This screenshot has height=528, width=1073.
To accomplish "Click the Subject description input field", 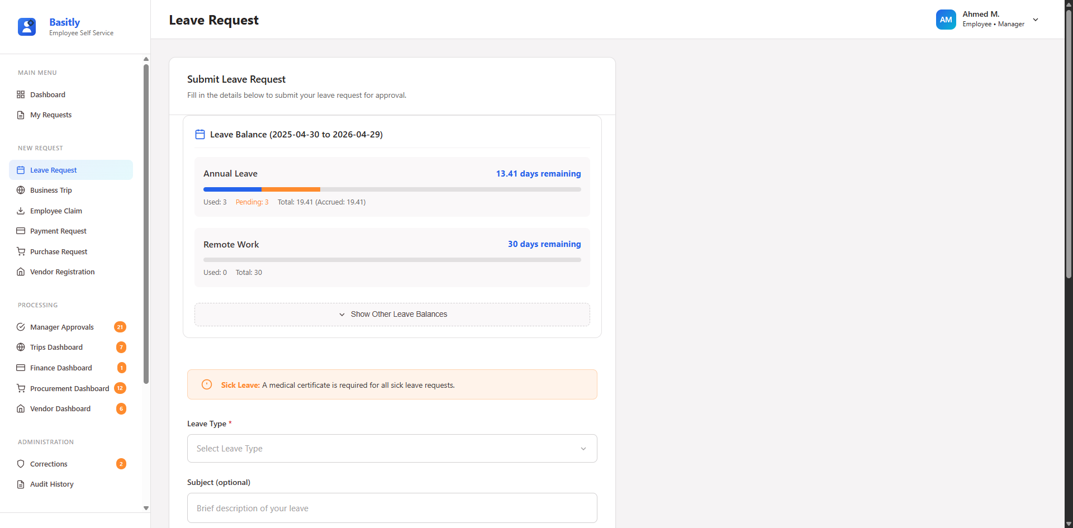I will tap(392, 508).
